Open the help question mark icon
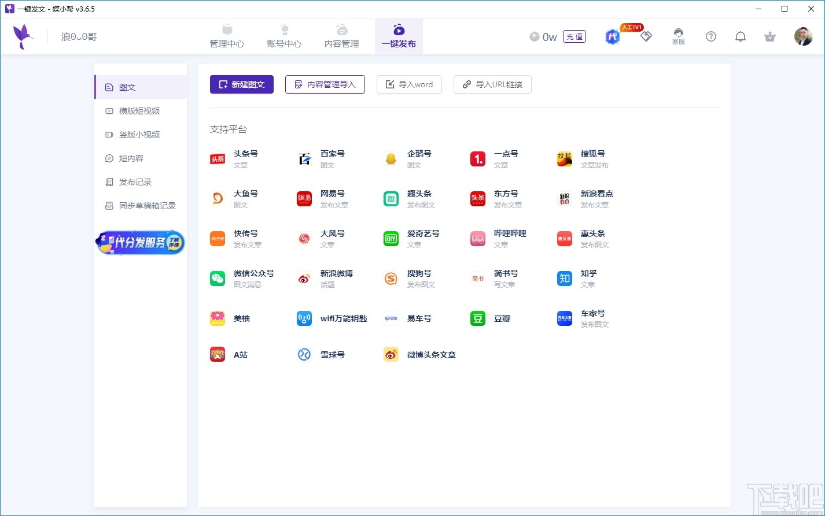Image resolution: width=825 pixels, height=516 pixels. 711,36
